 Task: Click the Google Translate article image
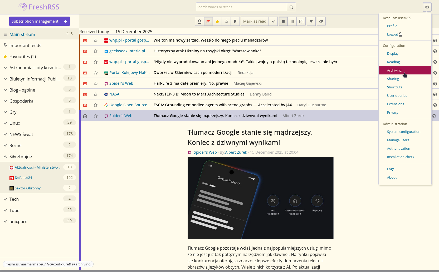tap(260, 198)
